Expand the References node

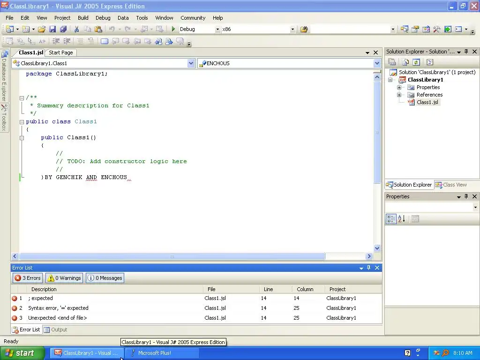(399, 95)
